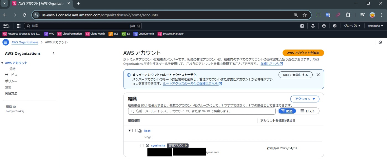Select 開始方法 in the sidebar
387x168 pixels.
coord(11,93)
